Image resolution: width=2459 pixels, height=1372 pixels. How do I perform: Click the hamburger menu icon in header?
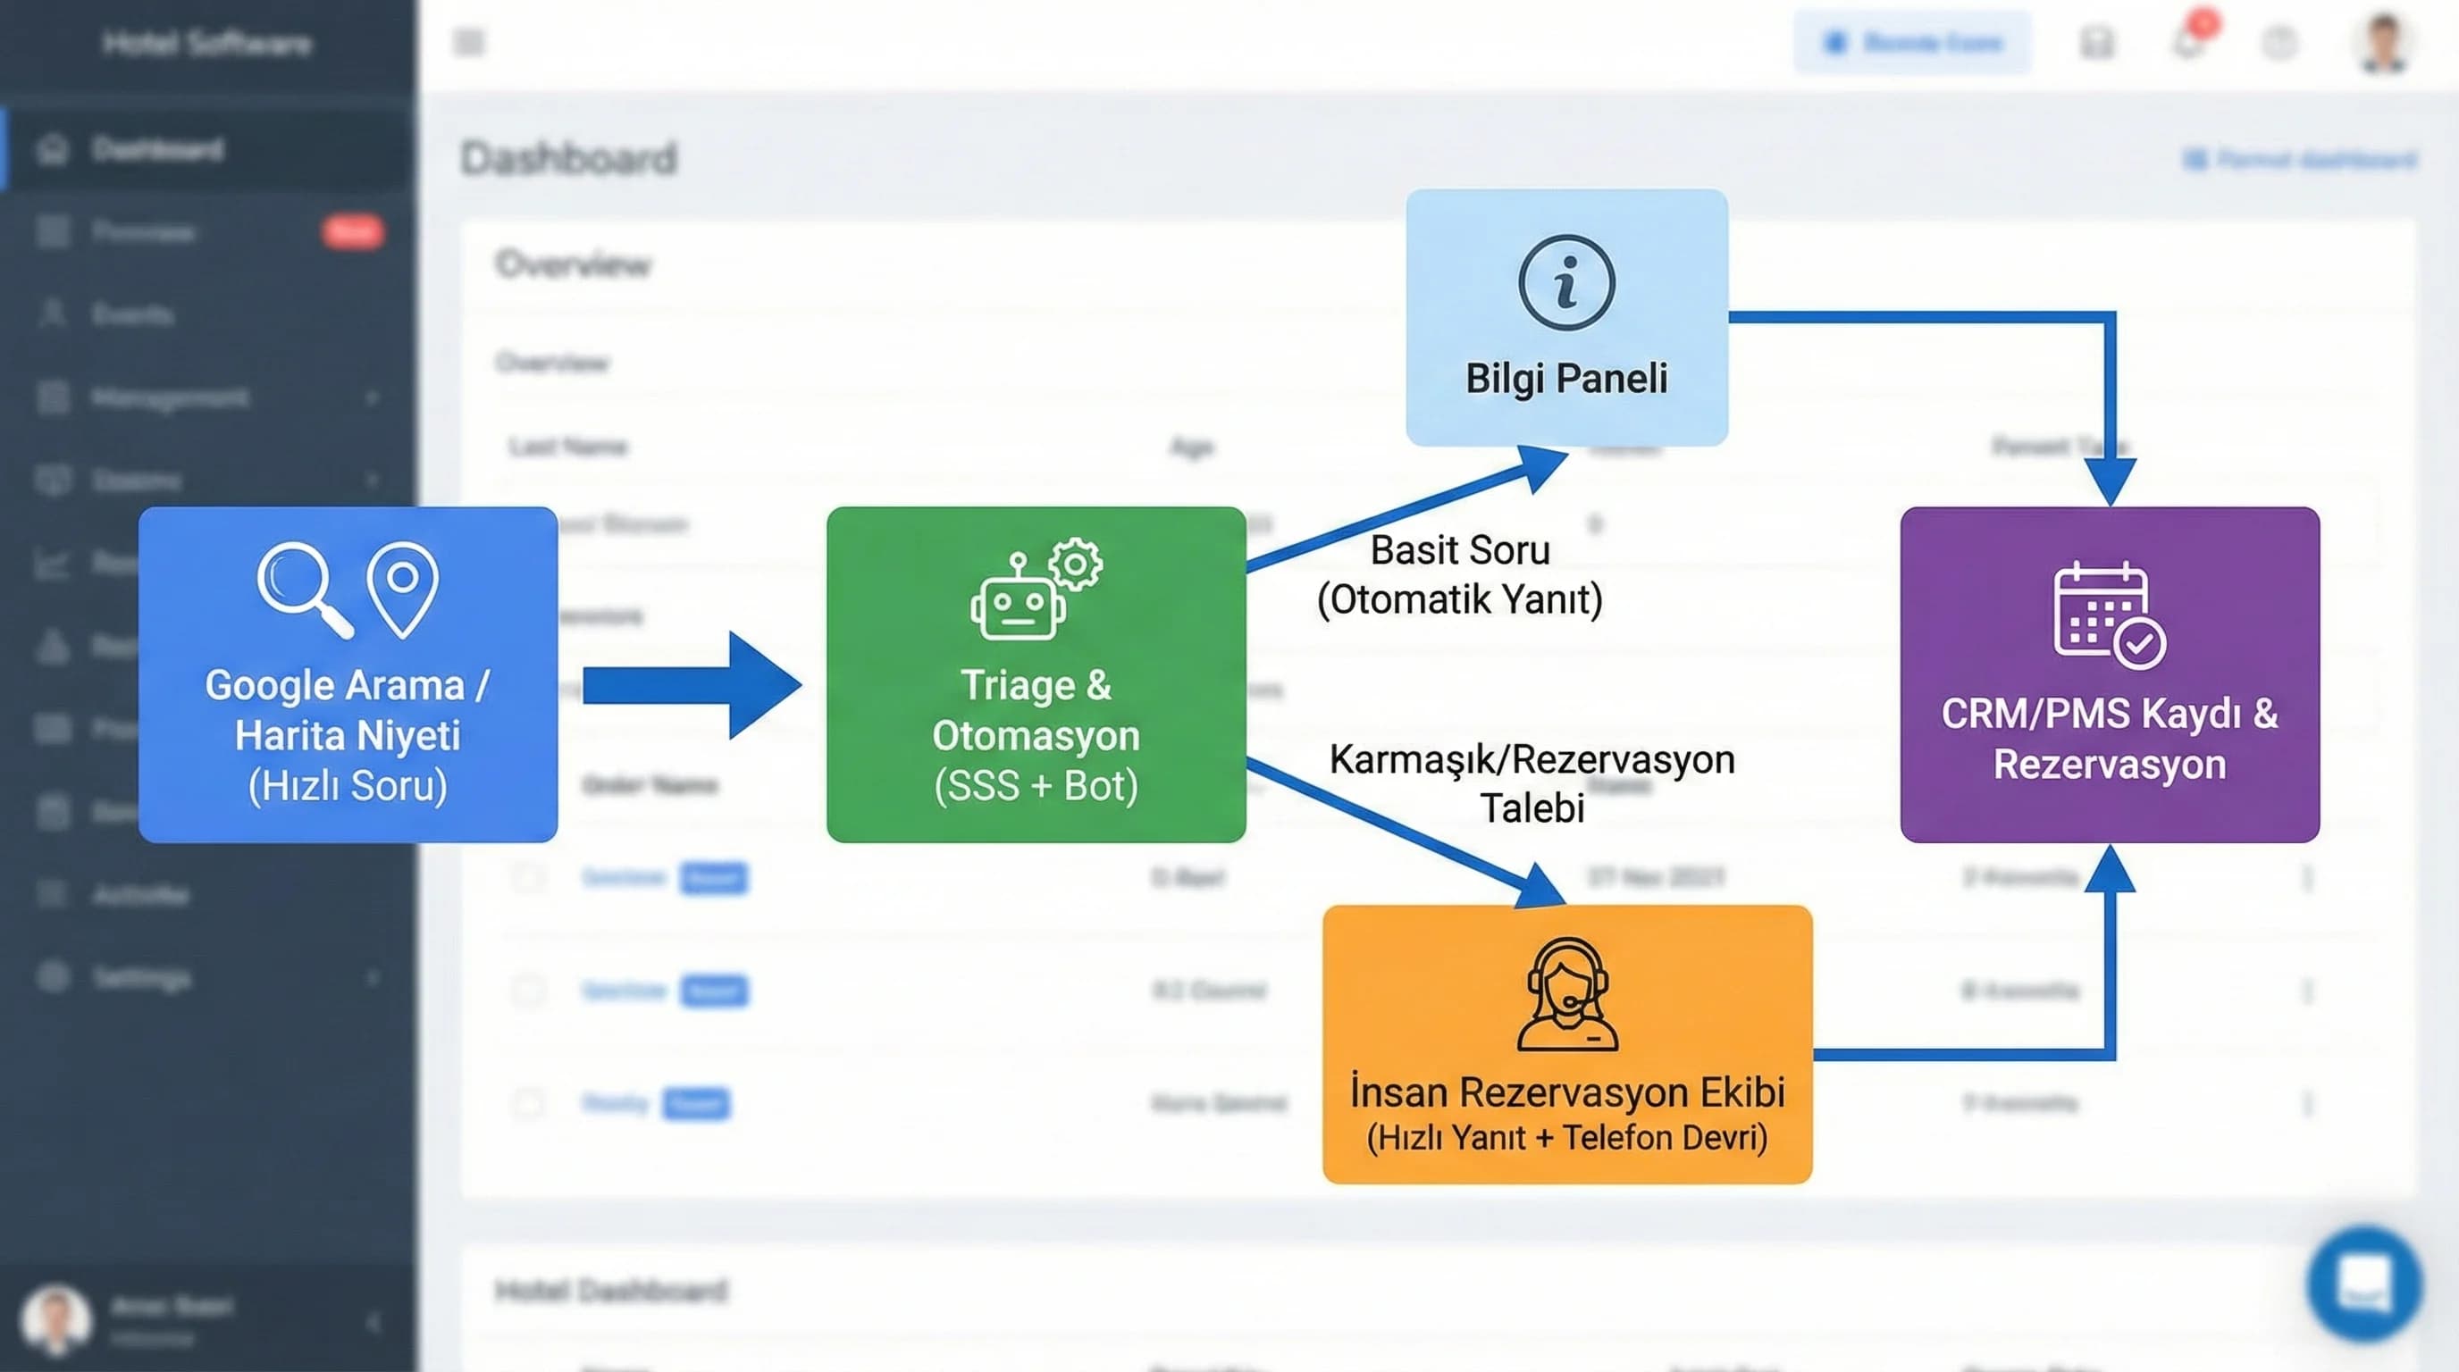pyautogui.click(x=469, y=42)
